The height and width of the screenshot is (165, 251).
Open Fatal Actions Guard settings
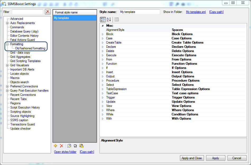[x=22, y=40]
